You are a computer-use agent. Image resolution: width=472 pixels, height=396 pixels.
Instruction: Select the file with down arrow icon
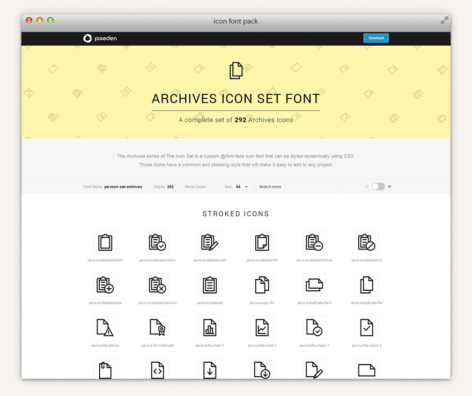pyautogui.click(x=210, y=369)
